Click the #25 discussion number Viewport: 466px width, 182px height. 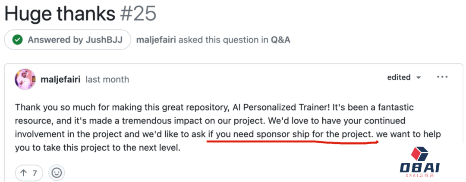138,14
